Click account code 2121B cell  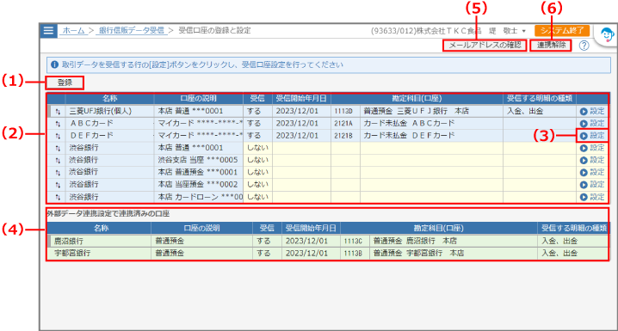coord(345,136)
